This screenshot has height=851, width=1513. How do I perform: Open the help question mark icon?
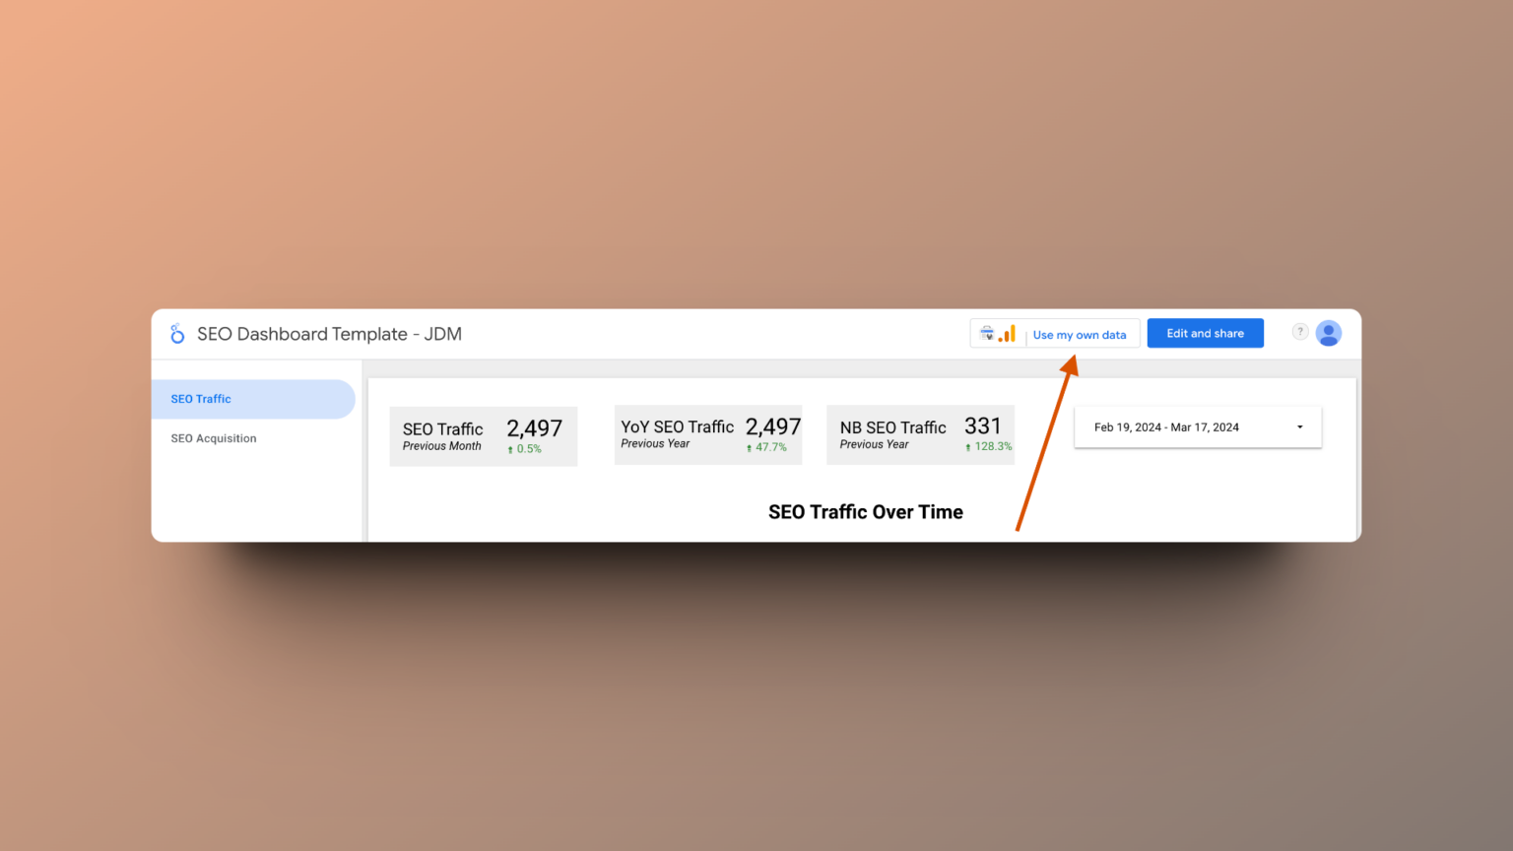tap(1300, 332)
